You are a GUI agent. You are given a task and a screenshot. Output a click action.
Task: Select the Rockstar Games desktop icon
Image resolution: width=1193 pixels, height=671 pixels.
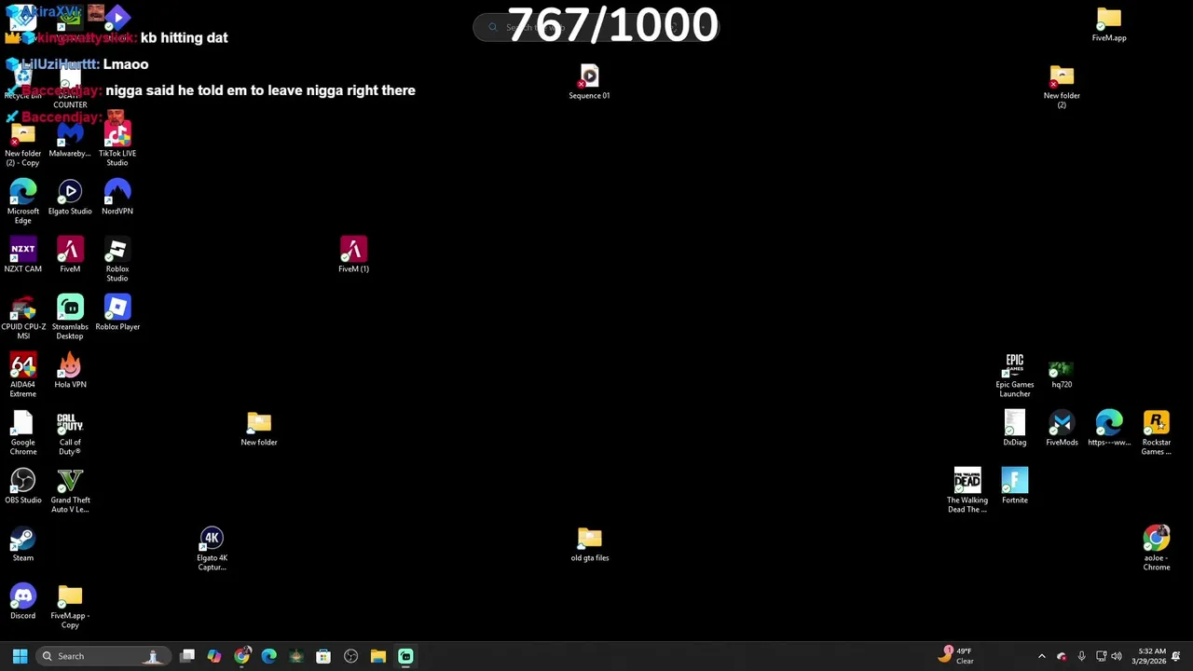(1157, 432)
